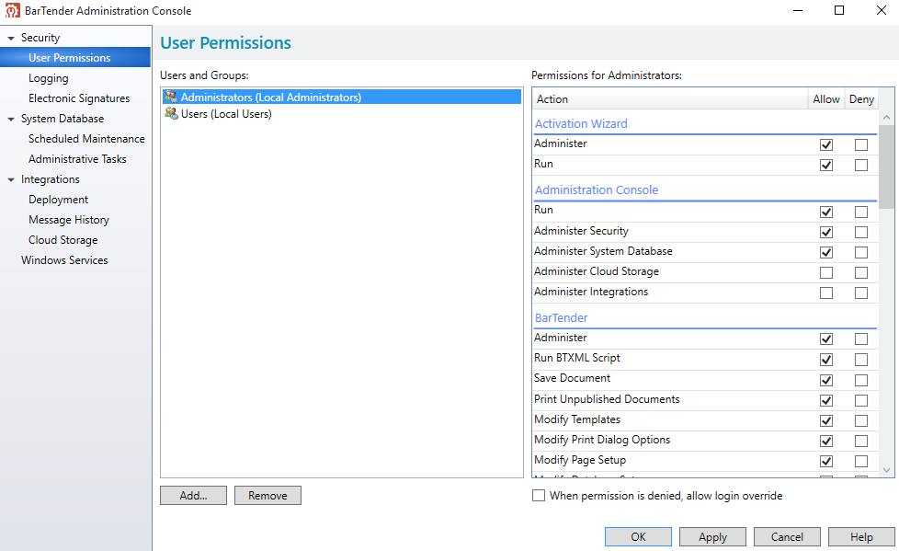Click Add... to add a user or group
This screenshot has width=899, height=551.
point(193,495)
